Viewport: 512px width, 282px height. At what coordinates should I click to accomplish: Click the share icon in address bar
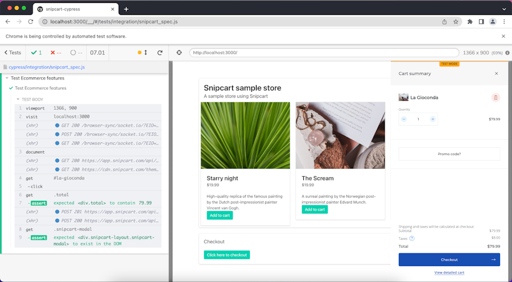tap(444, 22)
